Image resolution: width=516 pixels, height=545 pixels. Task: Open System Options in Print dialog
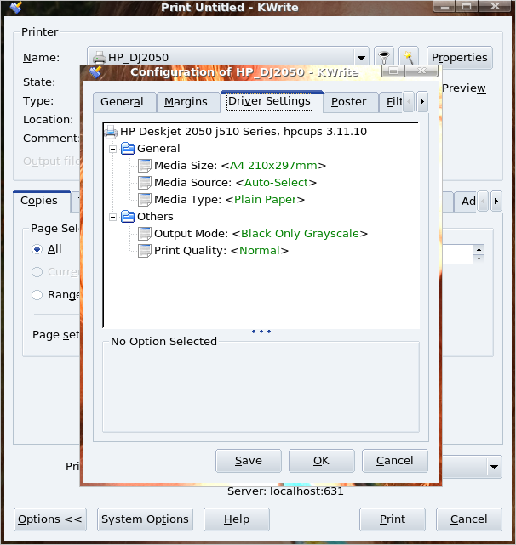click(x=145, y=519)
